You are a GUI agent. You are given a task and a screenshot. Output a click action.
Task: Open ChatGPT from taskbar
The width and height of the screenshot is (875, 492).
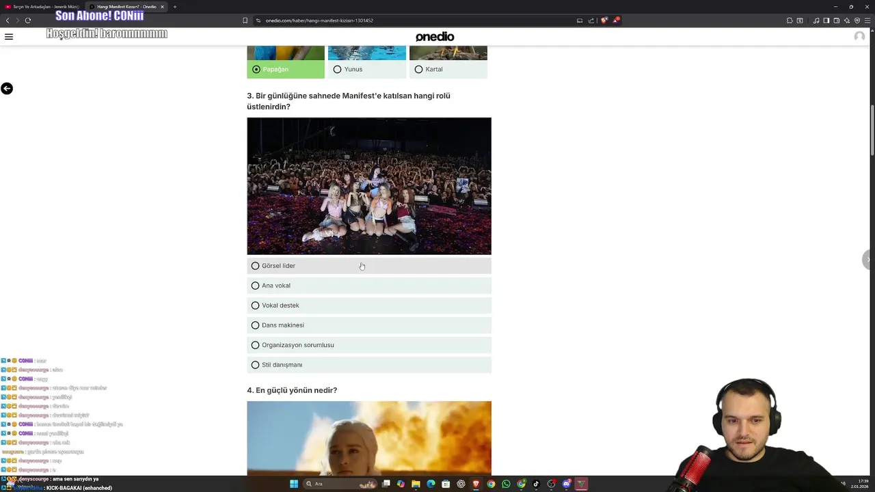pos(461,484)
